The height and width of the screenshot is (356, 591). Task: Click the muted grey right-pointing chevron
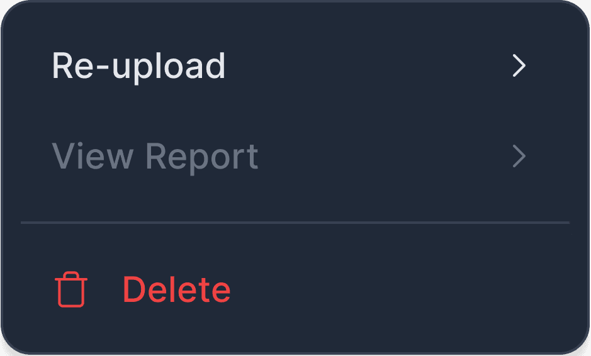coord(519,156)
